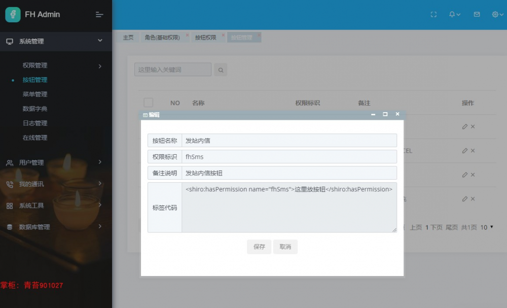Image resolution: width=507 pixels, height=308 pixels.
Task: Open the notifications bell in the header
Action: (x=453, y=14)
